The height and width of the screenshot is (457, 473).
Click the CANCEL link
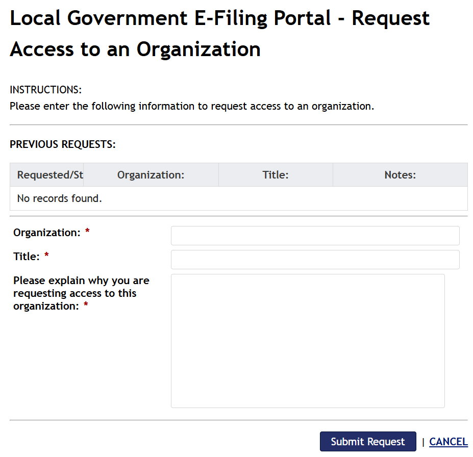449,442
